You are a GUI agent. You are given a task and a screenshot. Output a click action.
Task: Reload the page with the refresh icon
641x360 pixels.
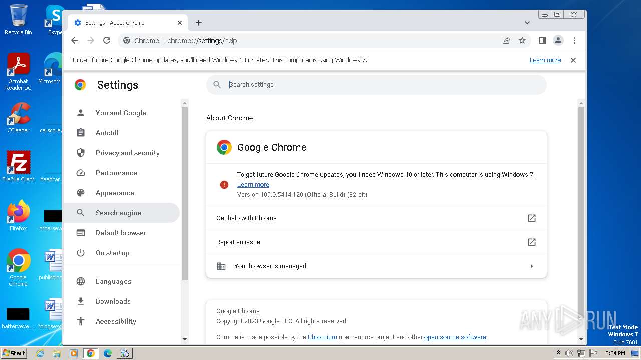pyautogui.click(x=107, y=41)
